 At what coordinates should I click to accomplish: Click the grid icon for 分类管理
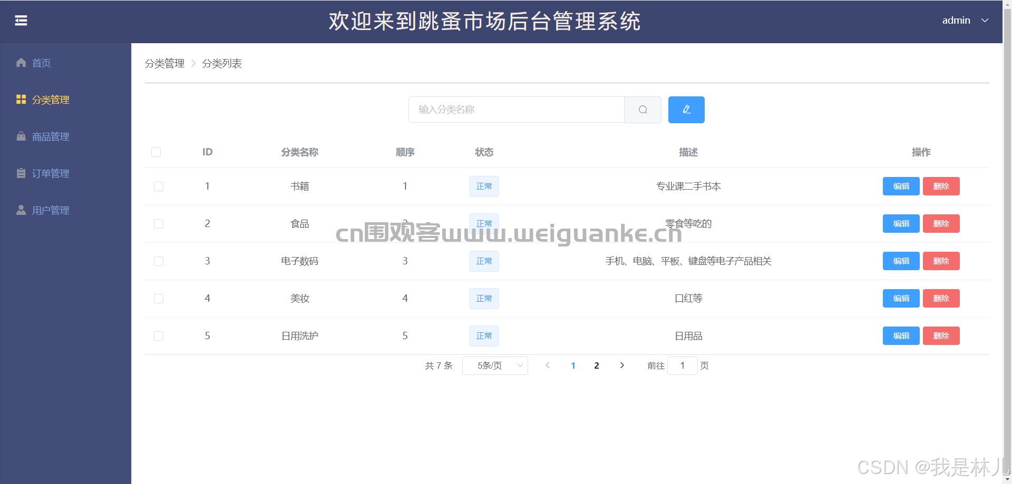click(x=21, y=99)
